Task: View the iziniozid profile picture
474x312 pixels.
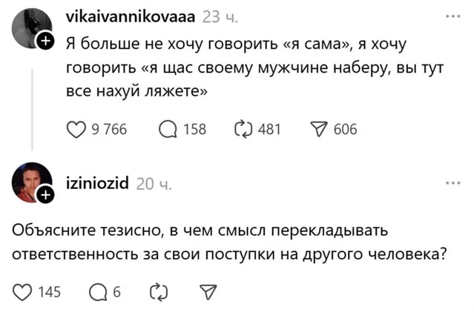Action: 30,182
